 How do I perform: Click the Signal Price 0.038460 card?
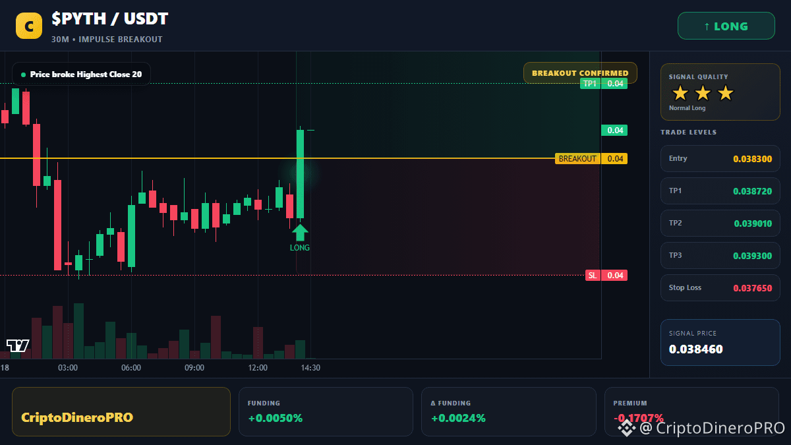720,342
